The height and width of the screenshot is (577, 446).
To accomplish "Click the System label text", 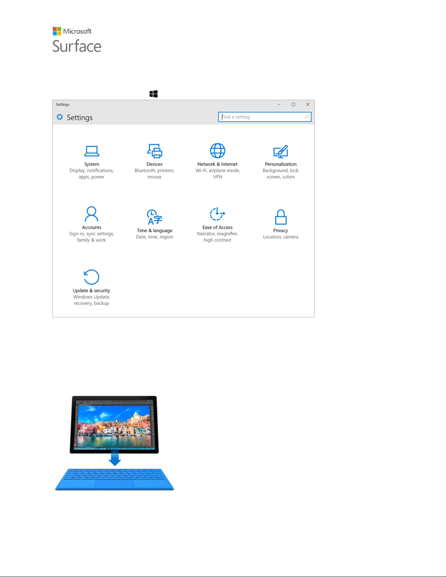I will tap(92, 164).
